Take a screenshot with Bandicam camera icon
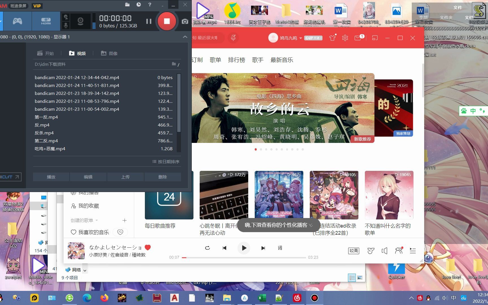Image resolution: width=488 pixels, height=305 pixels. pyautogui.click(x=185, y=21)
